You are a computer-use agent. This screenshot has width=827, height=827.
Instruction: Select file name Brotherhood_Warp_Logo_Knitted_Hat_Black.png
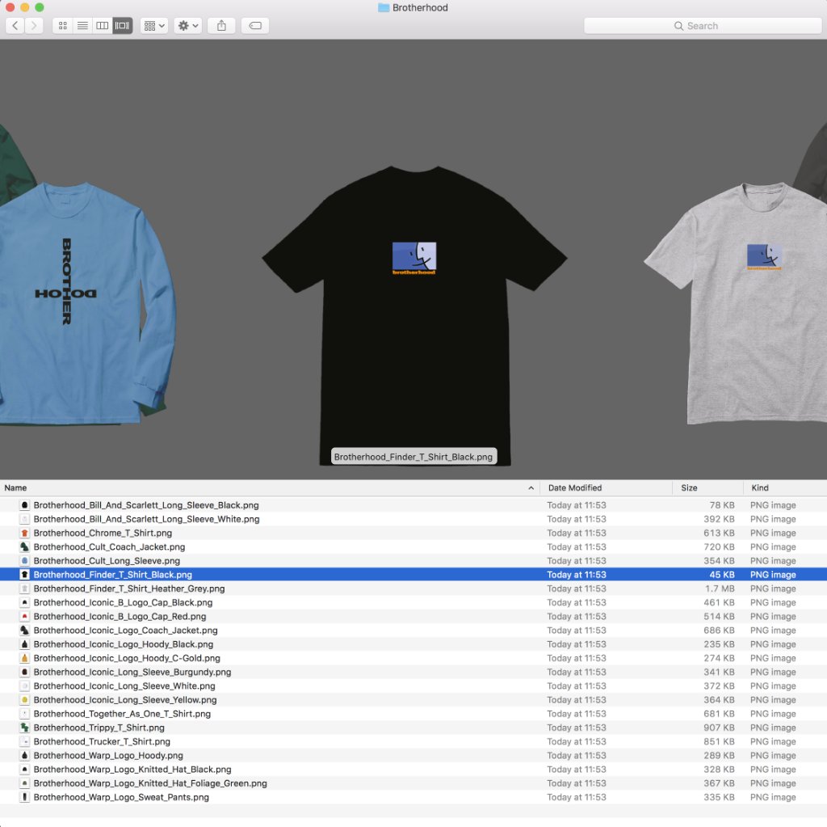(x=132, y=770)
